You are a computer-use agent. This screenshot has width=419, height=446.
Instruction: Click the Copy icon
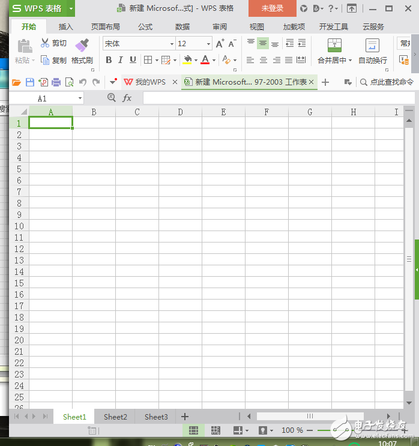pos(45,60)
